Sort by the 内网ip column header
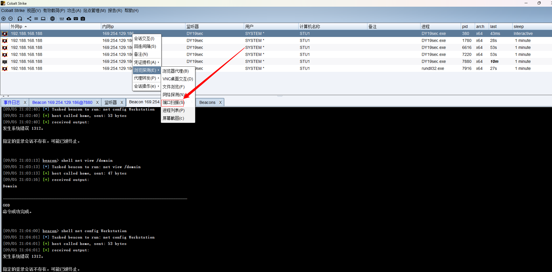This screenshot has width=552, height=272. (x=143, y=26)
